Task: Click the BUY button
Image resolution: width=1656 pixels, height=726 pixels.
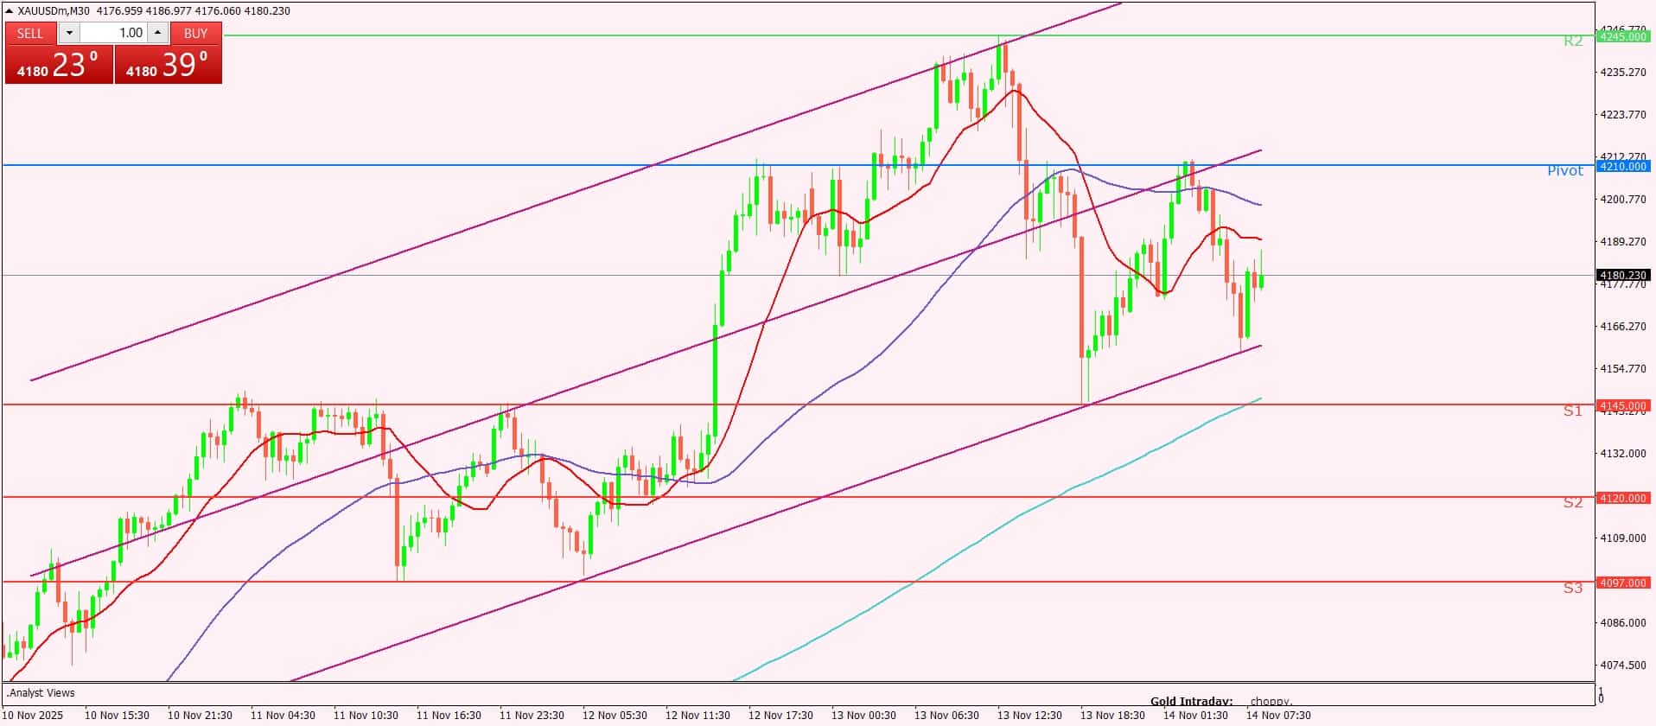Action: (196, 33)
